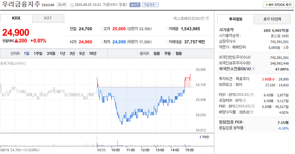Click the 시가총액 value 18조 4,905억원
Screen dimensions: 295x154
[x=276, y=31]
